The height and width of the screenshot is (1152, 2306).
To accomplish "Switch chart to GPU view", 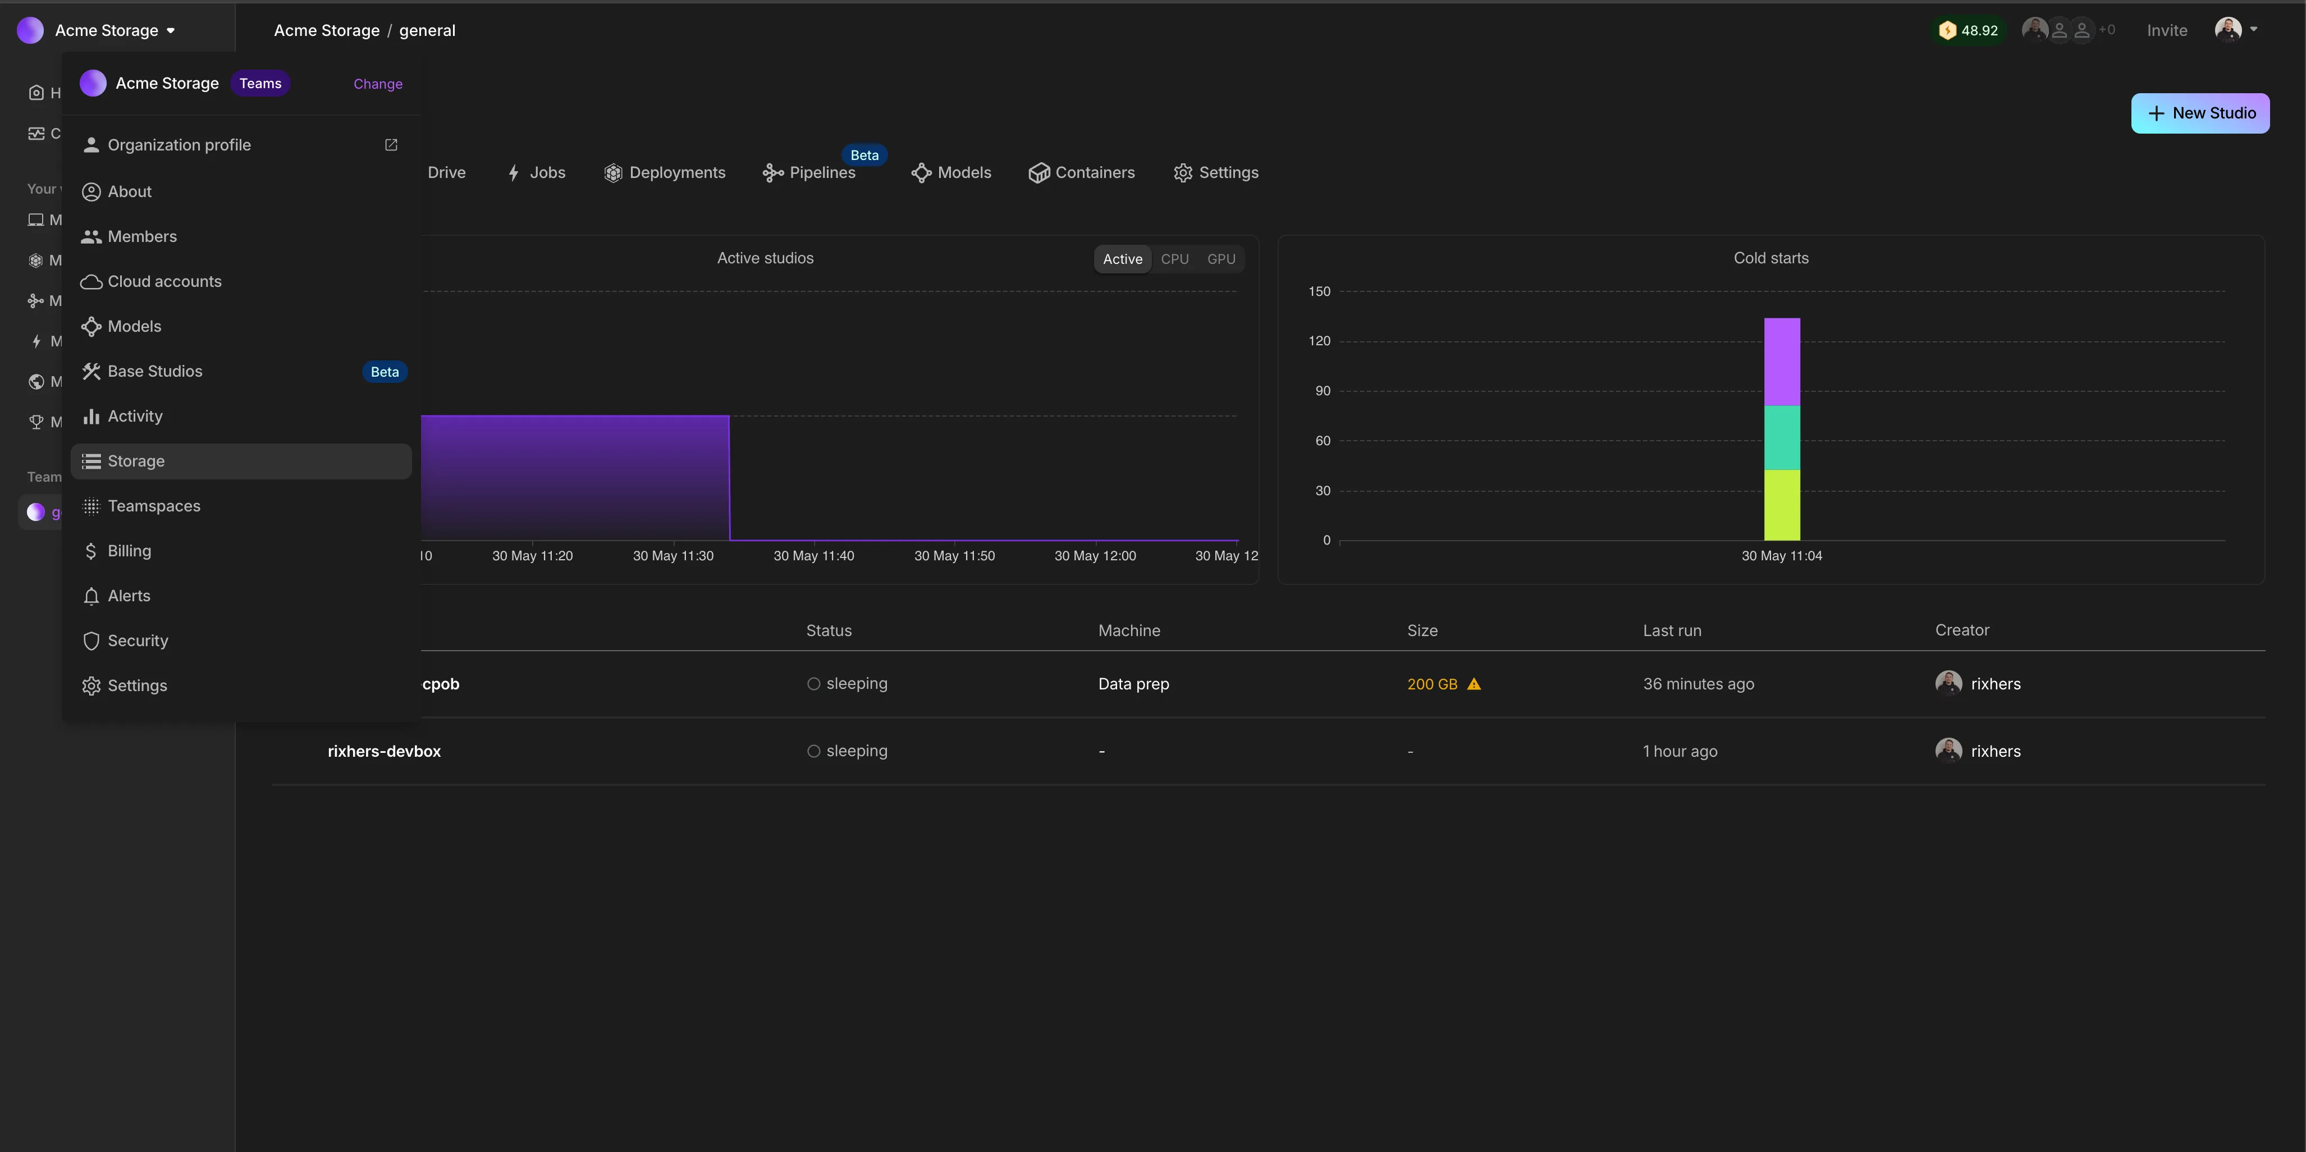I will (1221, 259).
